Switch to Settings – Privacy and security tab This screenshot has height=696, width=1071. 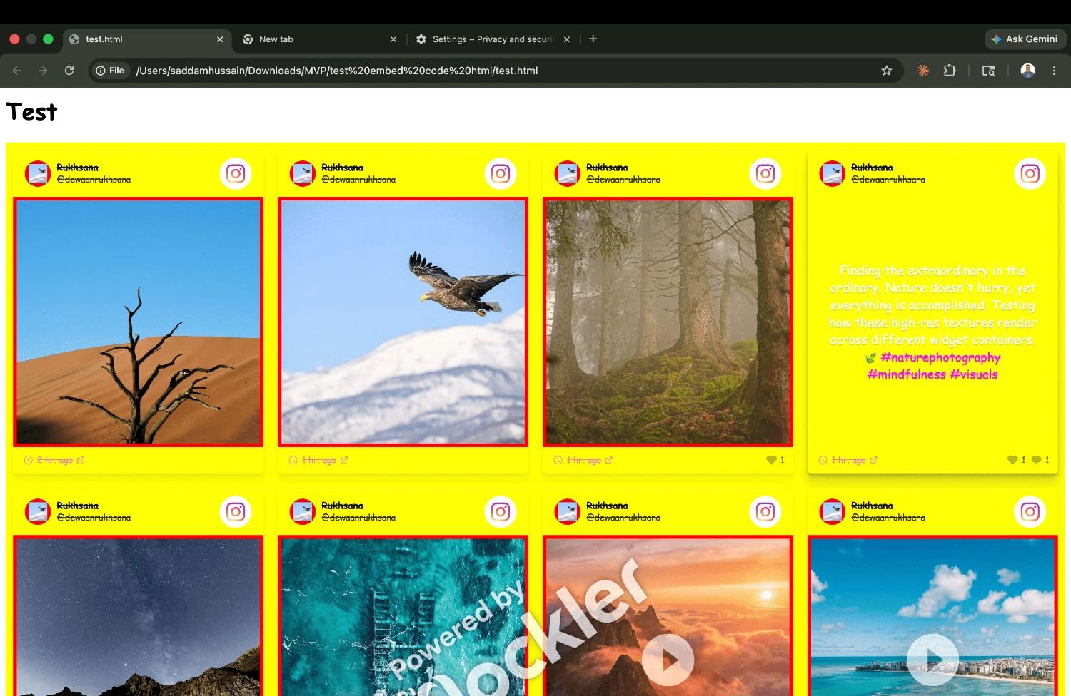(x=493, y=39)
